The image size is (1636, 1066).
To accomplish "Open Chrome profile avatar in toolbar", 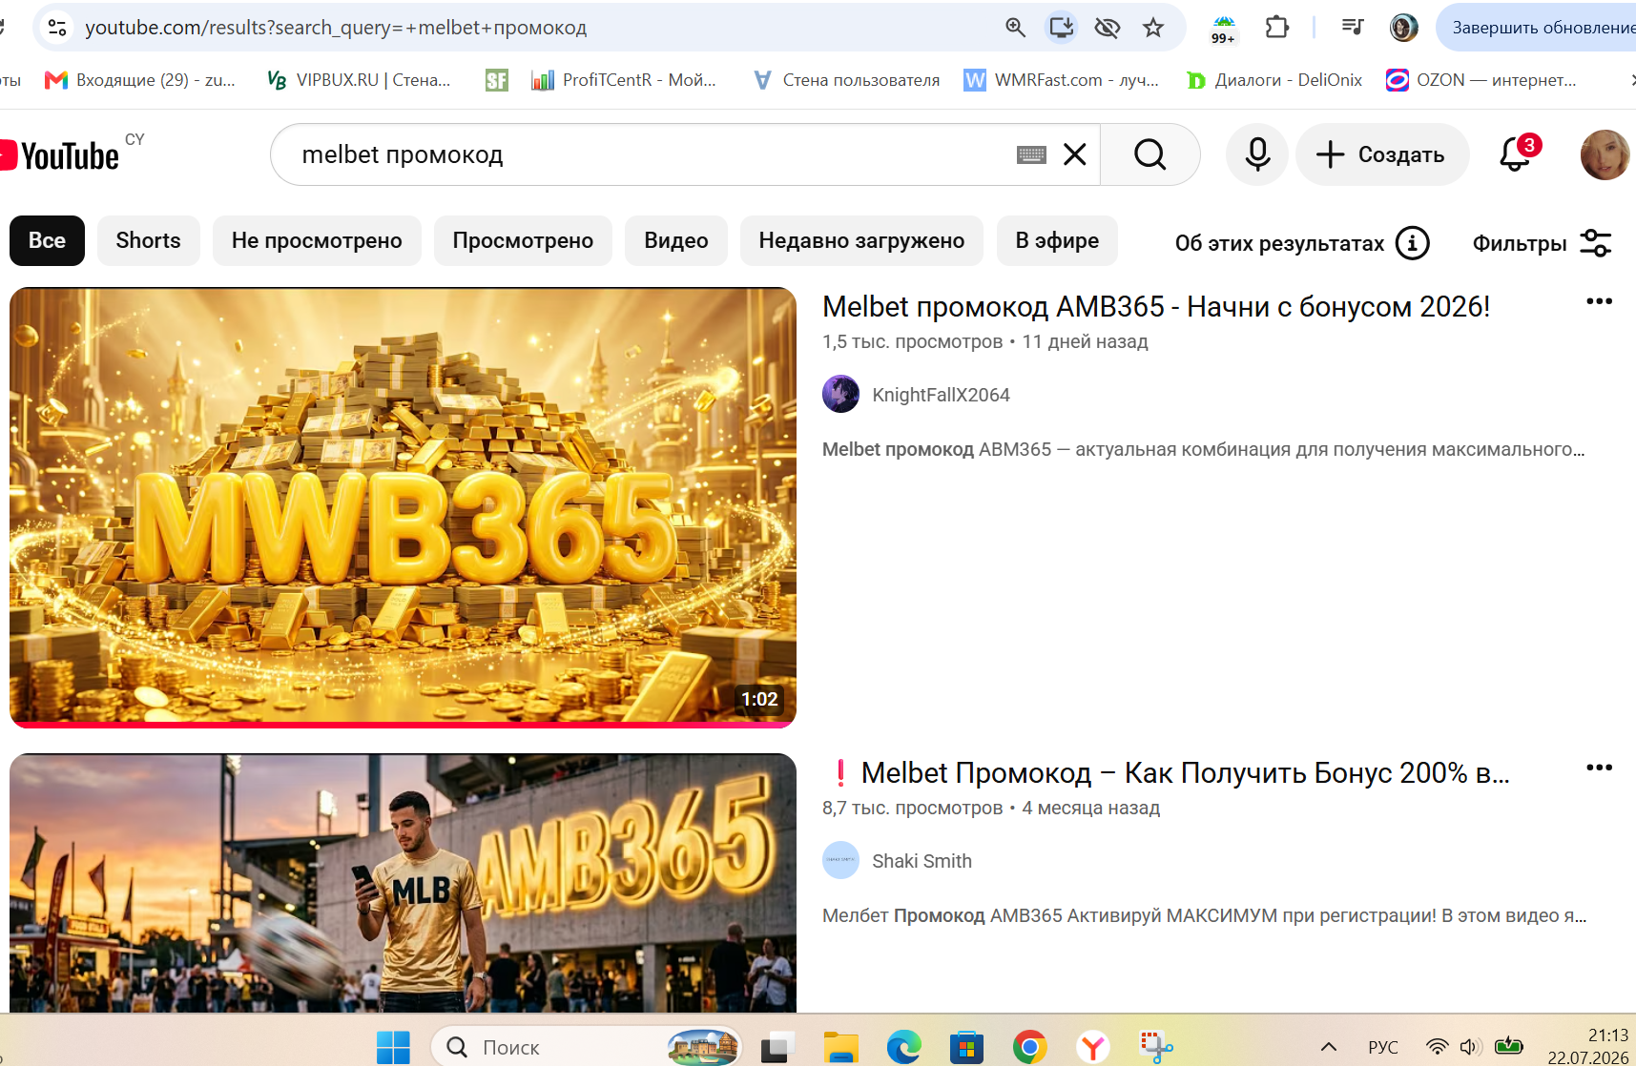I will [1403, 28].
